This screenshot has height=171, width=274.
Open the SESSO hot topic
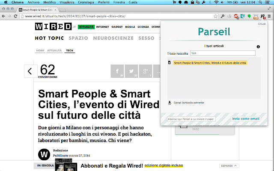pyautogui.click(x=146, y=38)
